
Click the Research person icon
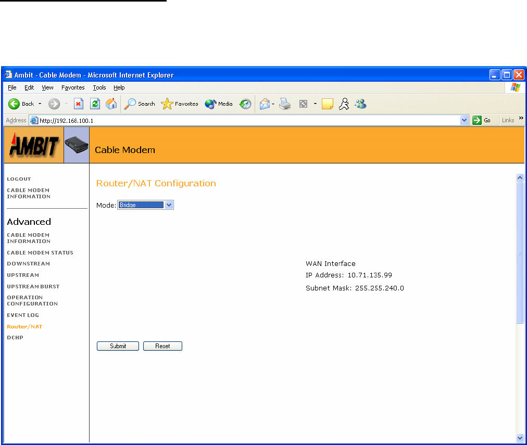344,104
